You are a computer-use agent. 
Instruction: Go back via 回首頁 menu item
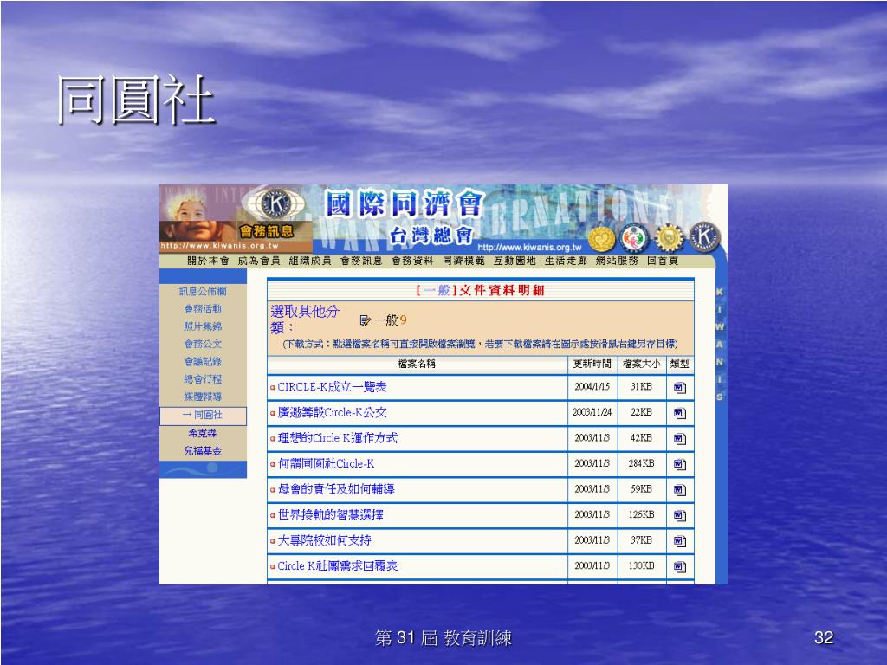663,261
